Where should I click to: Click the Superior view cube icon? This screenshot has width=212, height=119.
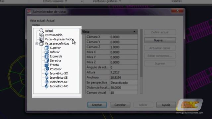point(47,48)
